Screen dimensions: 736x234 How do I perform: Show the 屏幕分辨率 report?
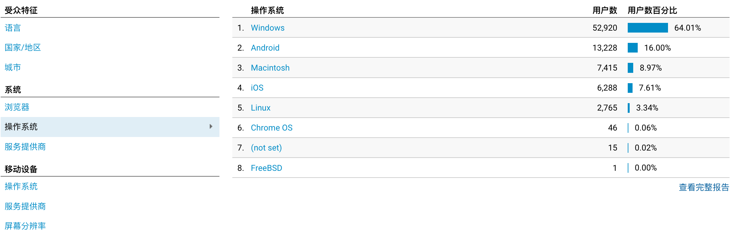click(x=25, y=226)
